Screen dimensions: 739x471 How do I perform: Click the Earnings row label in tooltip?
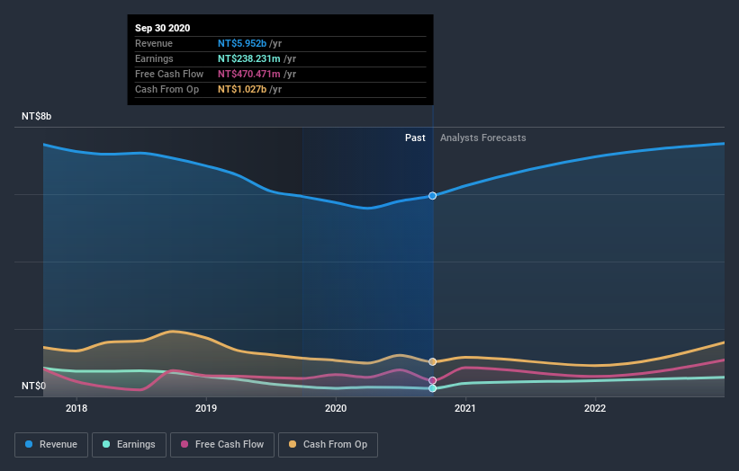154,58
